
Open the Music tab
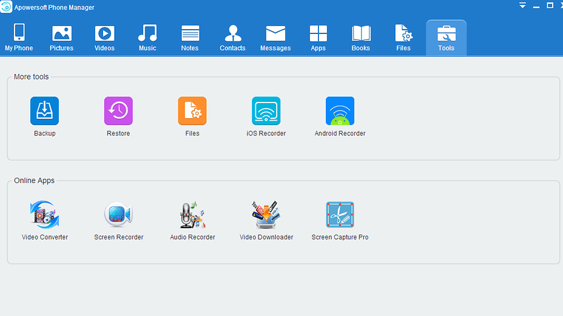pos(147,38)
